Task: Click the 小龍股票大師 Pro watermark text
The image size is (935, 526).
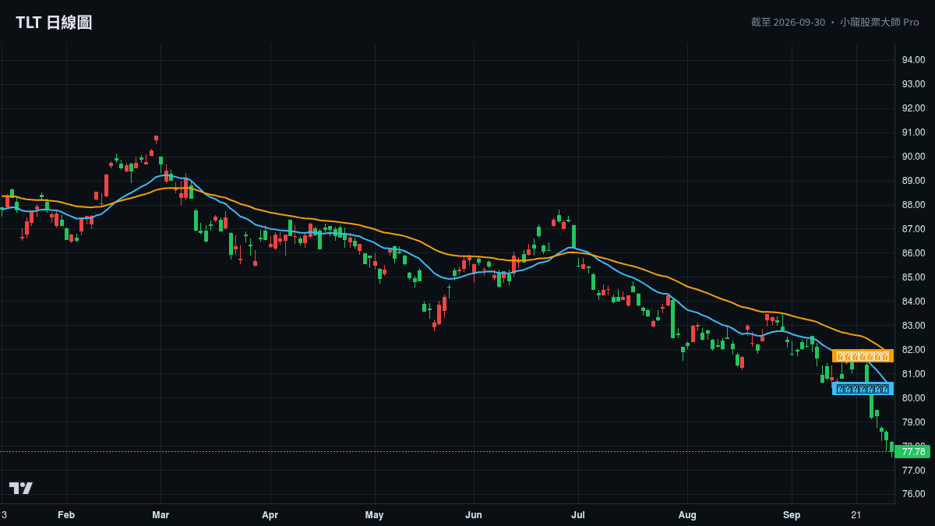Action: tap(879, 22)
